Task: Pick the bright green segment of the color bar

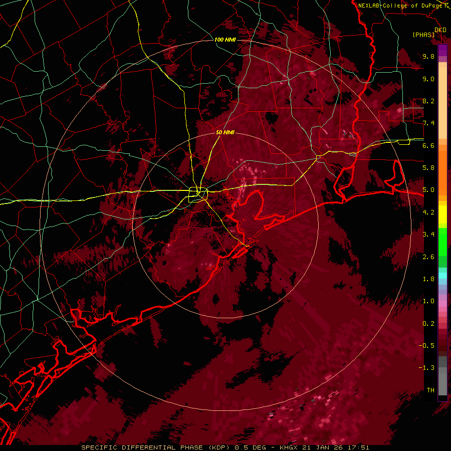Action: pyautogui.click(x=442, y=241)
